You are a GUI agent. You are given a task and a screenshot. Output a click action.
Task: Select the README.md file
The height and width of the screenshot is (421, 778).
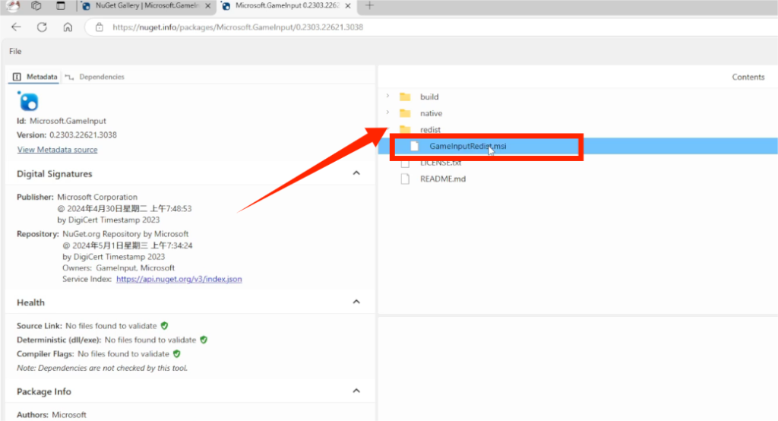pos(442,179)
